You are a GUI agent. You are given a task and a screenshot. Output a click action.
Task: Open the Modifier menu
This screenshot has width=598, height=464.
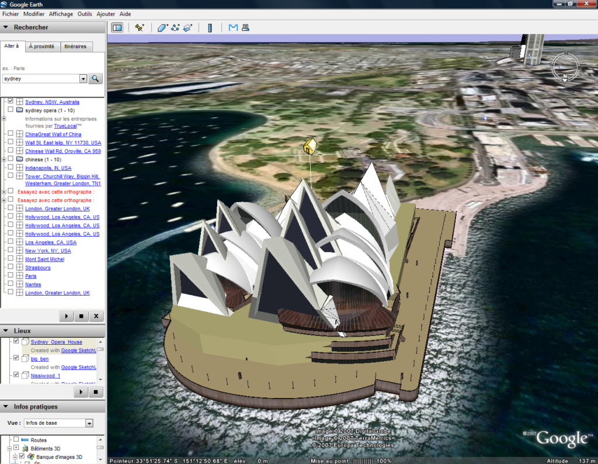(34, 14)
